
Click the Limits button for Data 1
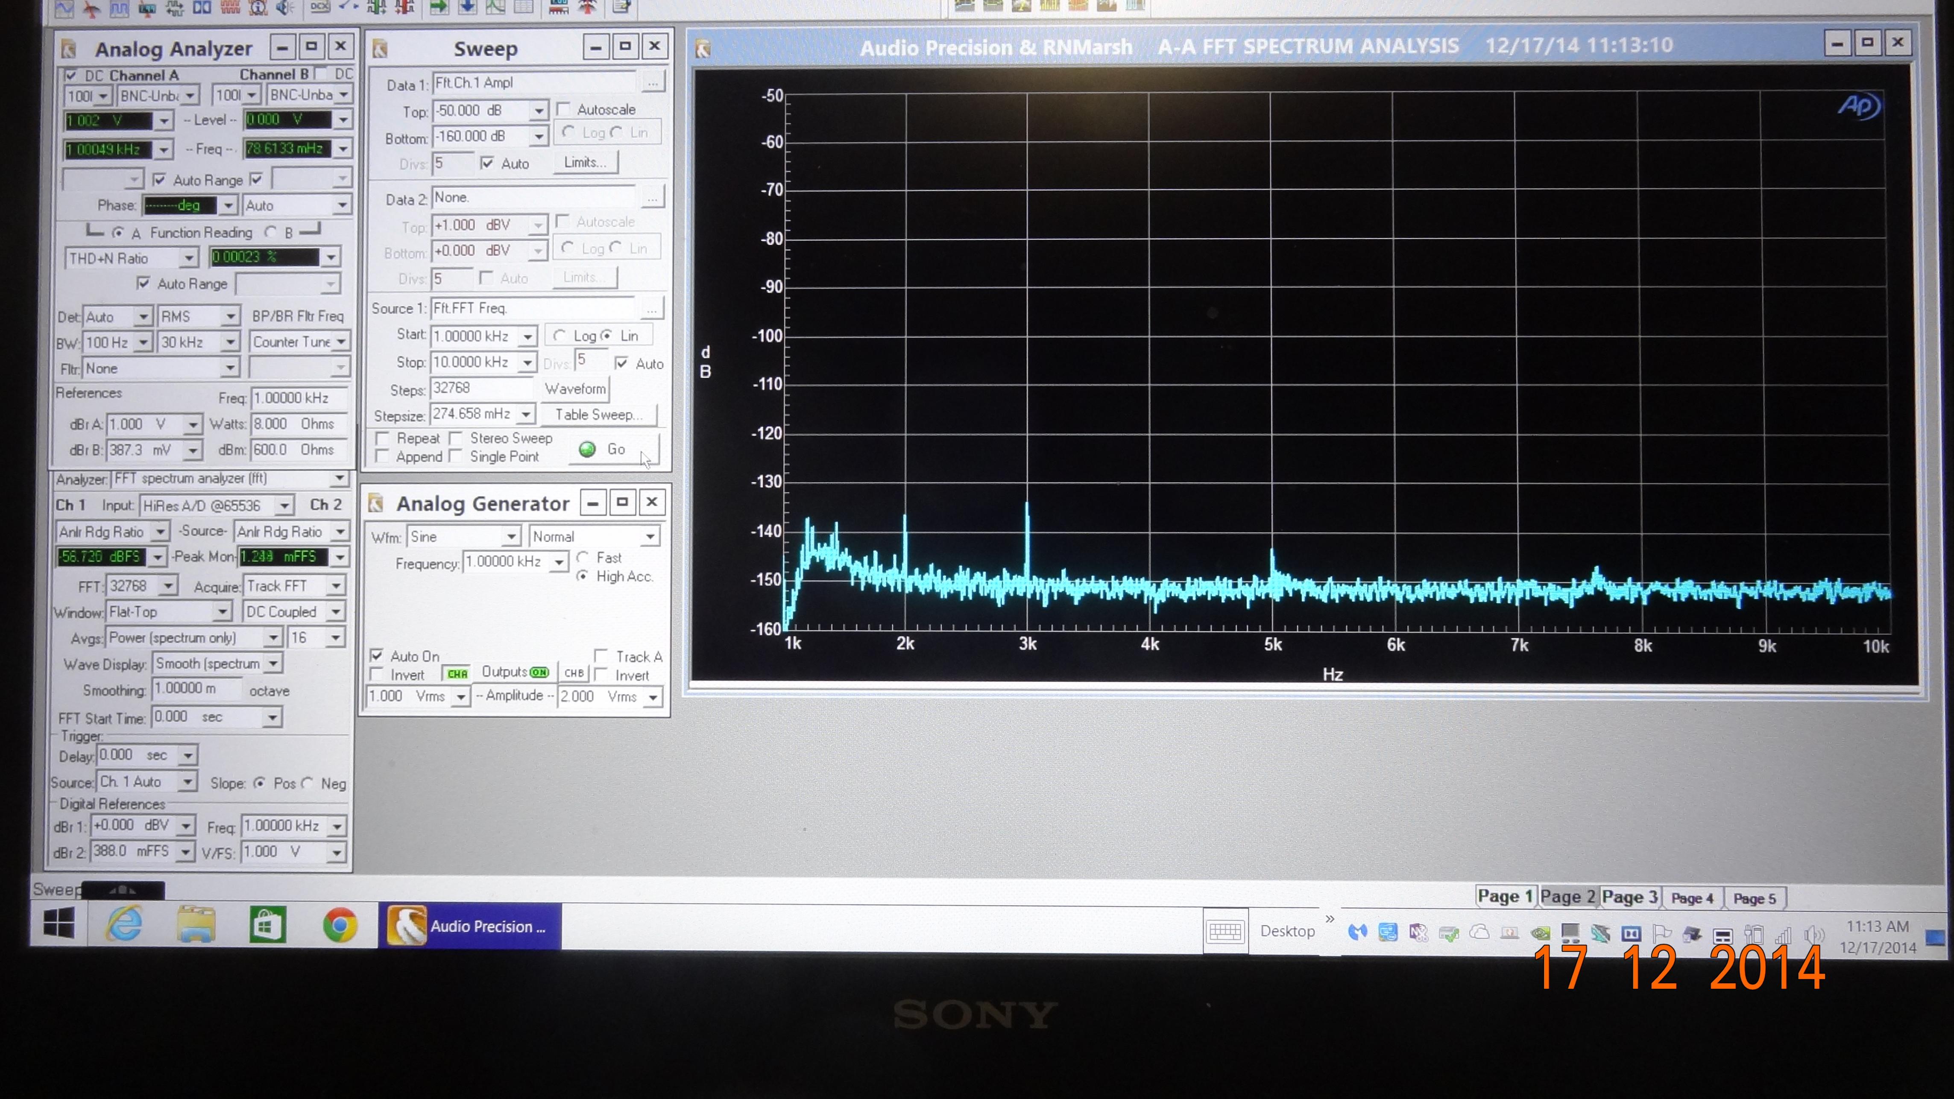tap(585, 162)
